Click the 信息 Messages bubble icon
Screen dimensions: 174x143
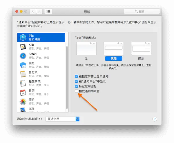pos(23,65)
